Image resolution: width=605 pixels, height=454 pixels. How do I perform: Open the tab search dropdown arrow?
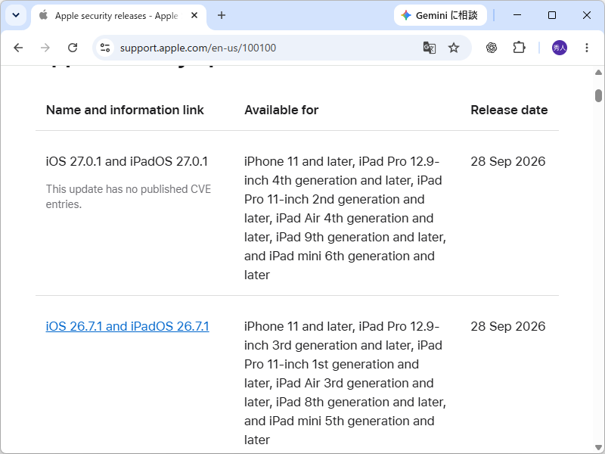(x=16, y=15)
